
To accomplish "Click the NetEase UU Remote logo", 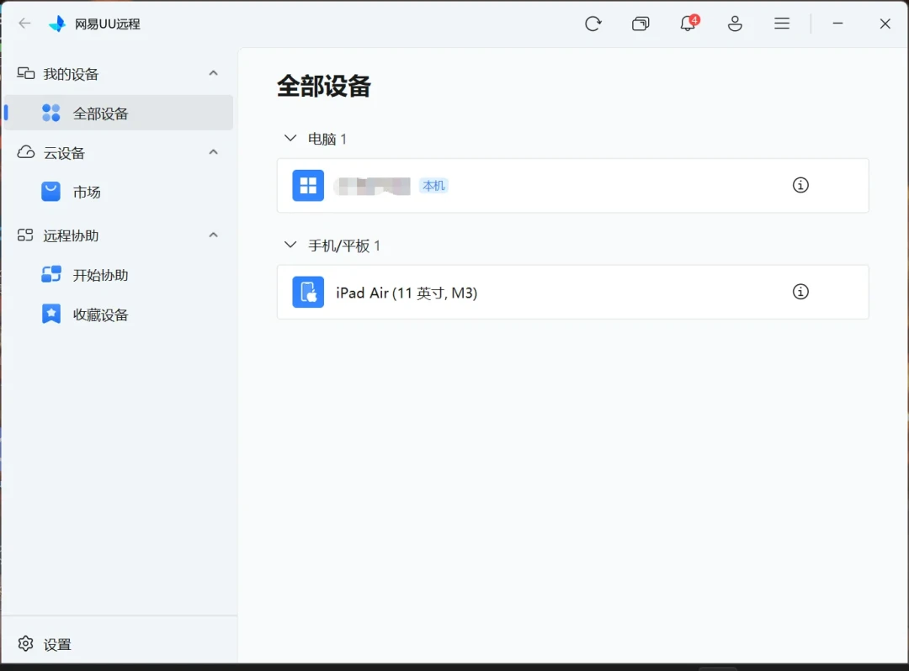I will [x=57, y=24].
